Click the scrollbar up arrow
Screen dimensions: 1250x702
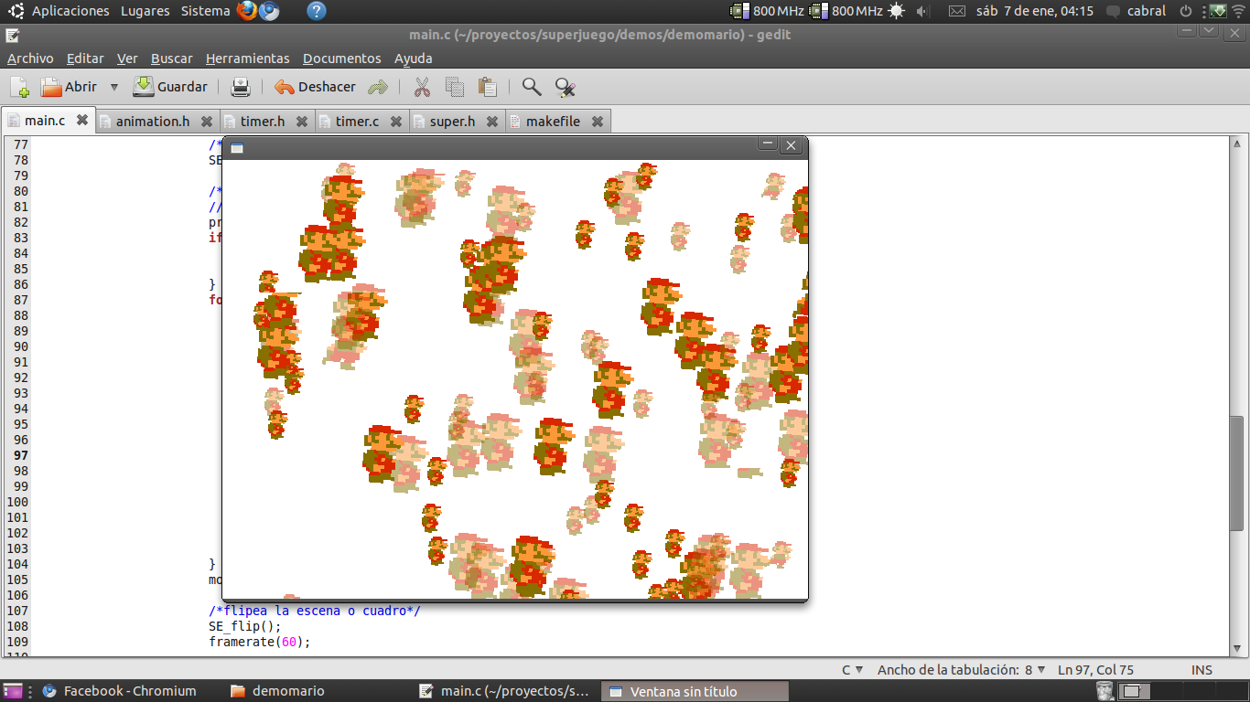[1237, 144]
